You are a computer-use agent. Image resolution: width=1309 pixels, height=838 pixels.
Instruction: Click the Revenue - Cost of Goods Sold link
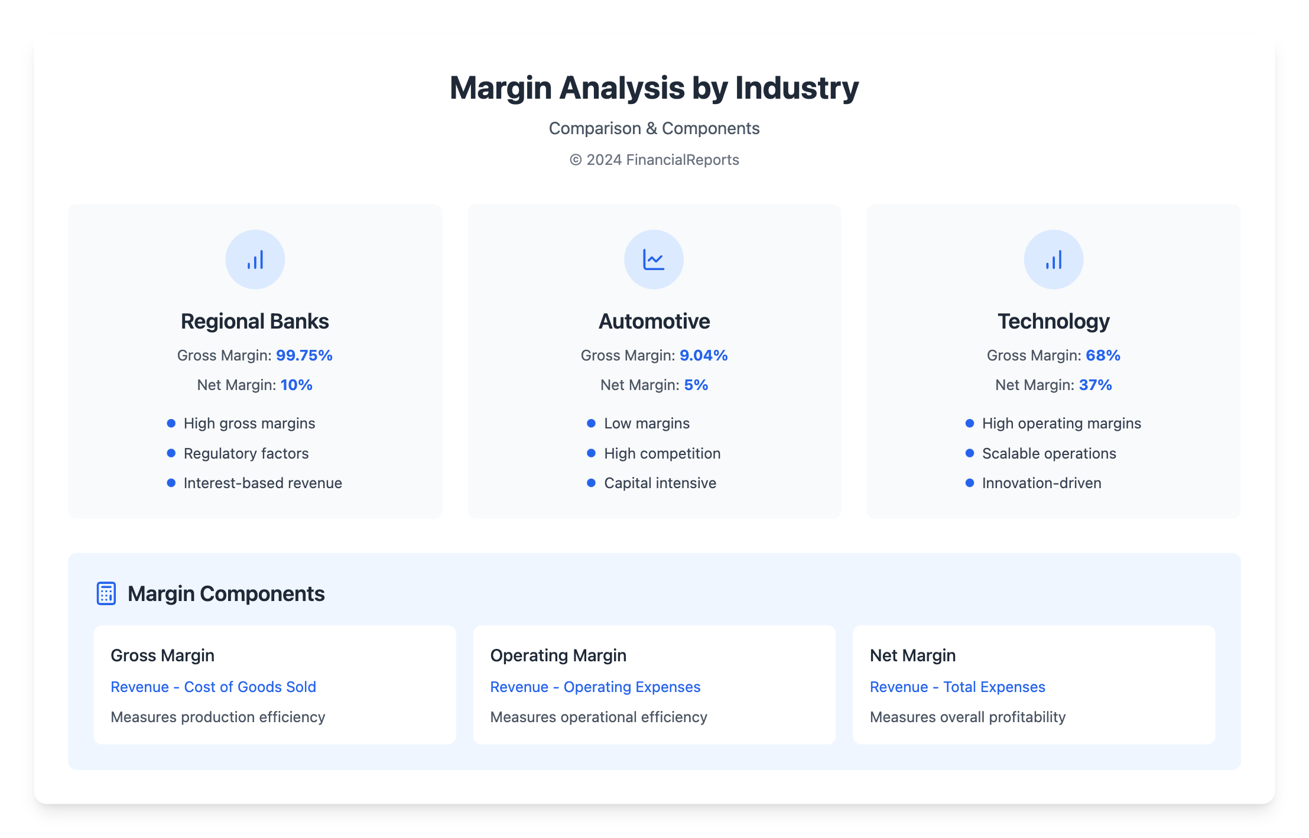click(213, 687)
